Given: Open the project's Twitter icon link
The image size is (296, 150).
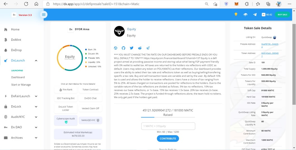Looking at the screenshot, I should pyautogui.click(x=132, y=48).
